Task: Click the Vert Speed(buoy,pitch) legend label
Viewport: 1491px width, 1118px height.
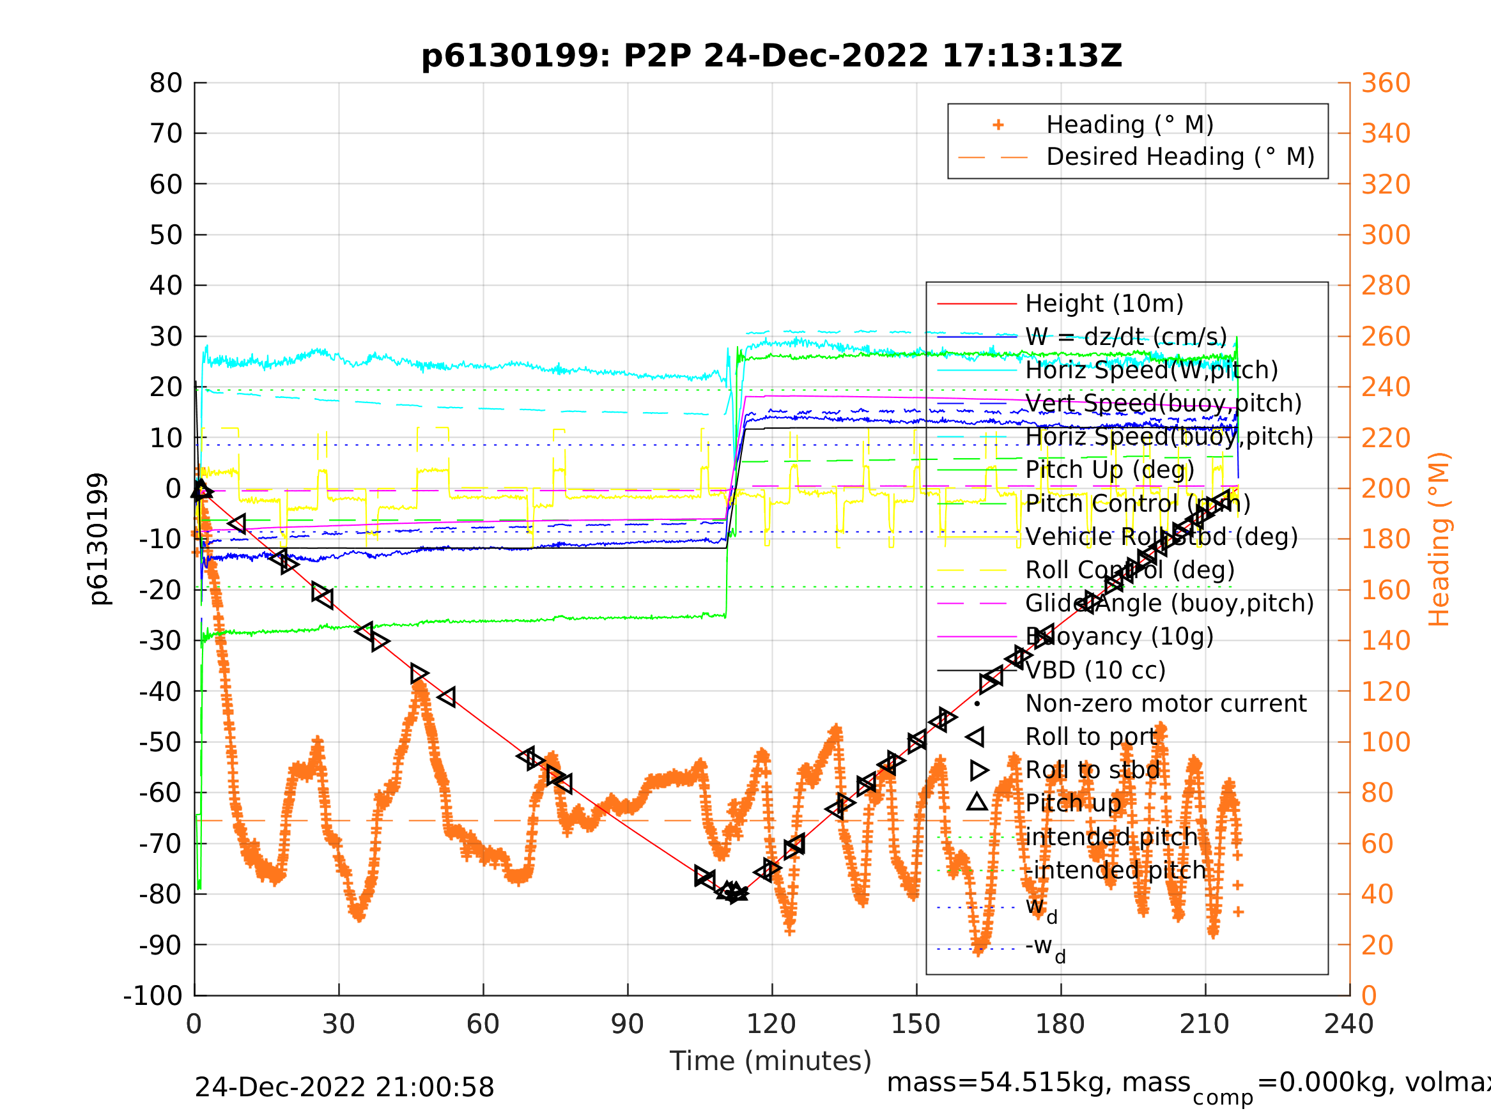Action: tap(1163, 403)
